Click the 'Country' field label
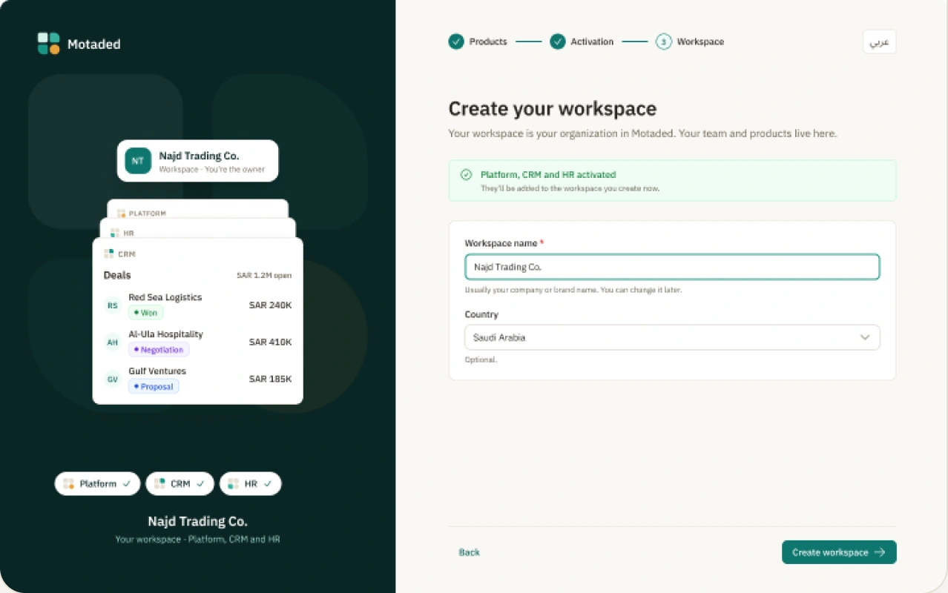The height and width of the screenshot is (593, 948). coord(481,314)
